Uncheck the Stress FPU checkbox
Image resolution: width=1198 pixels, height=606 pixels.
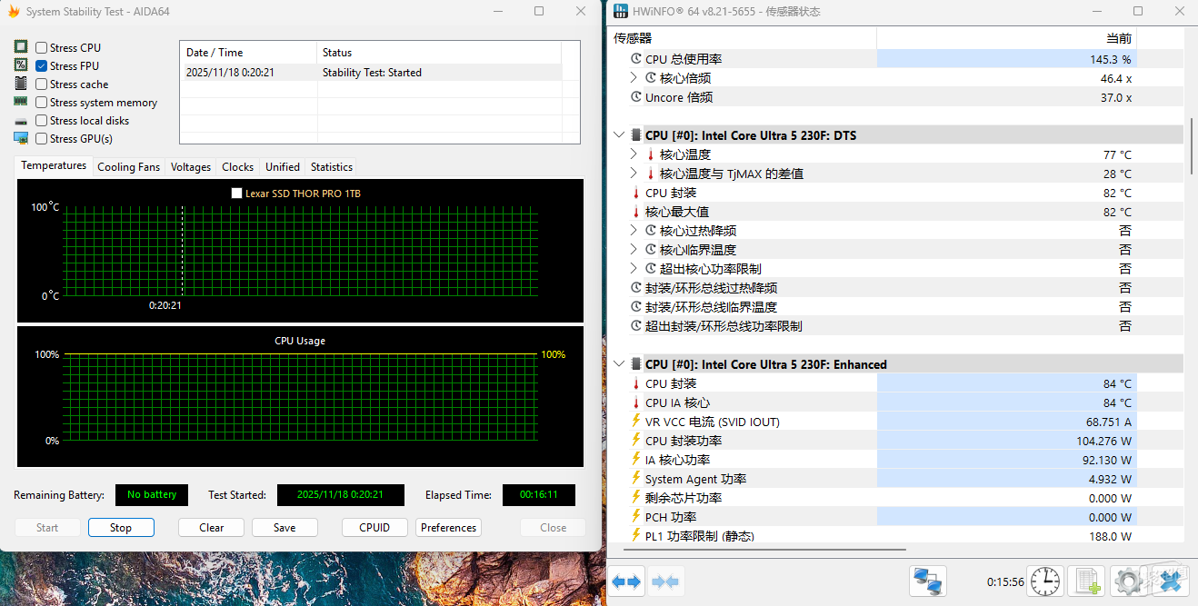click(42, 65)
